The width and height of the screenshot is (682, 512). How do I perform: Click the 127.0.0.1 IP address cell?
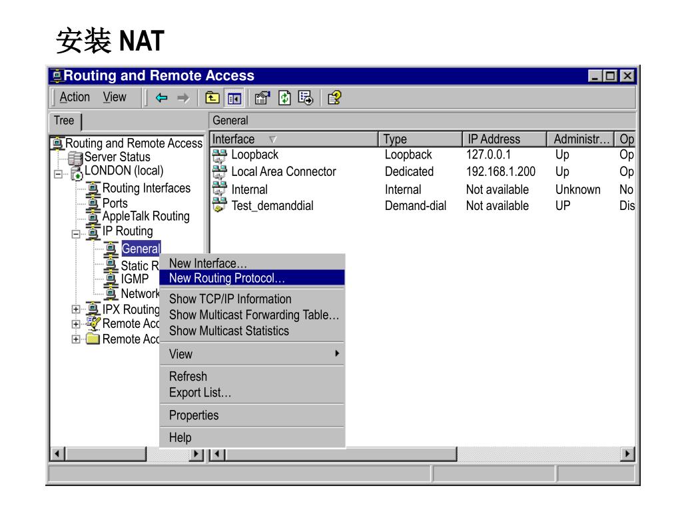488,155
